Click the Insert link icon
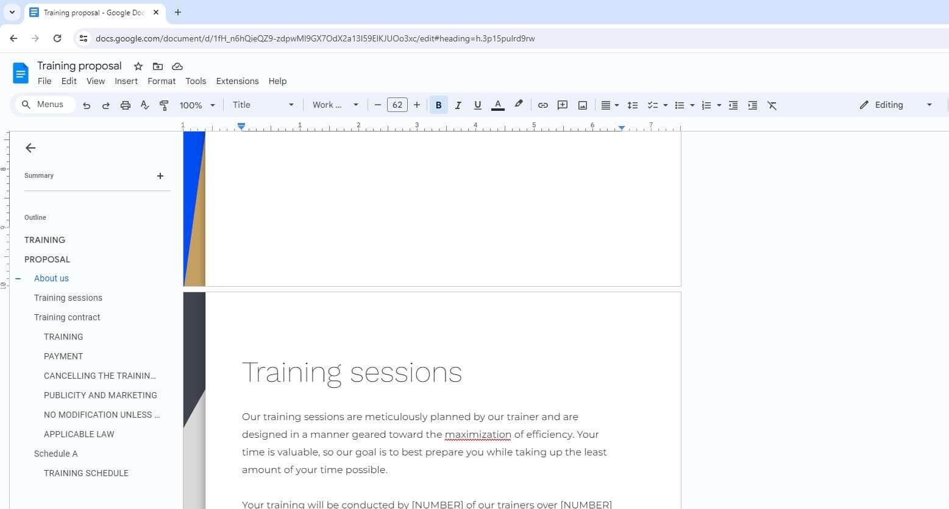 click(542, 105)
